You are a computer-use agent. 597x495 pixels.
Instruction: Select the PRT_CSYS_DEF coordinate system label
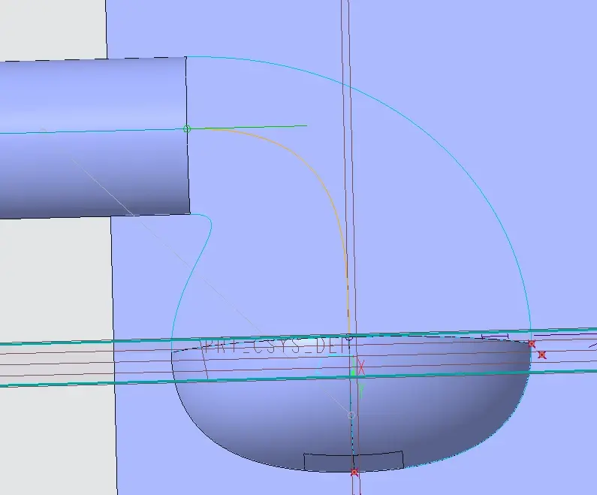click(x=277, y=347)
